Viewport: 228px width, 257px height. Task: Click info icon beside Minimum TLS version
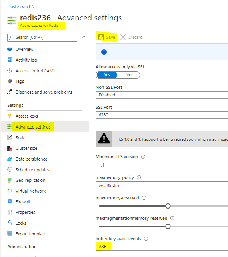(143, 157)
